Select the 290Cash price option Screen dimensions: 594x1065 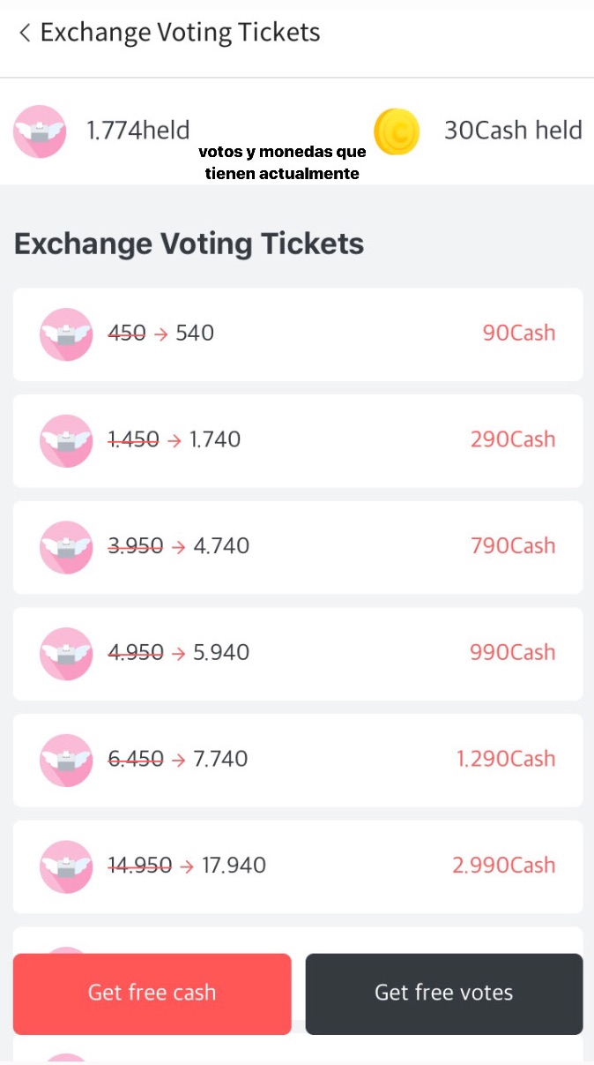(512, 439)
